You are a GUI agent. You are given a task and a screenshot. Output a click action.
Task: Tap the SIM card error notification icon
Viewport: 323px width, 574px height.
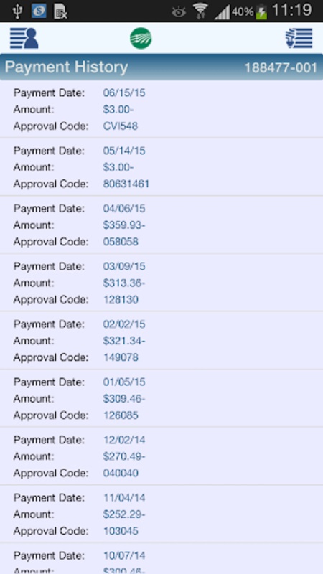60,11
